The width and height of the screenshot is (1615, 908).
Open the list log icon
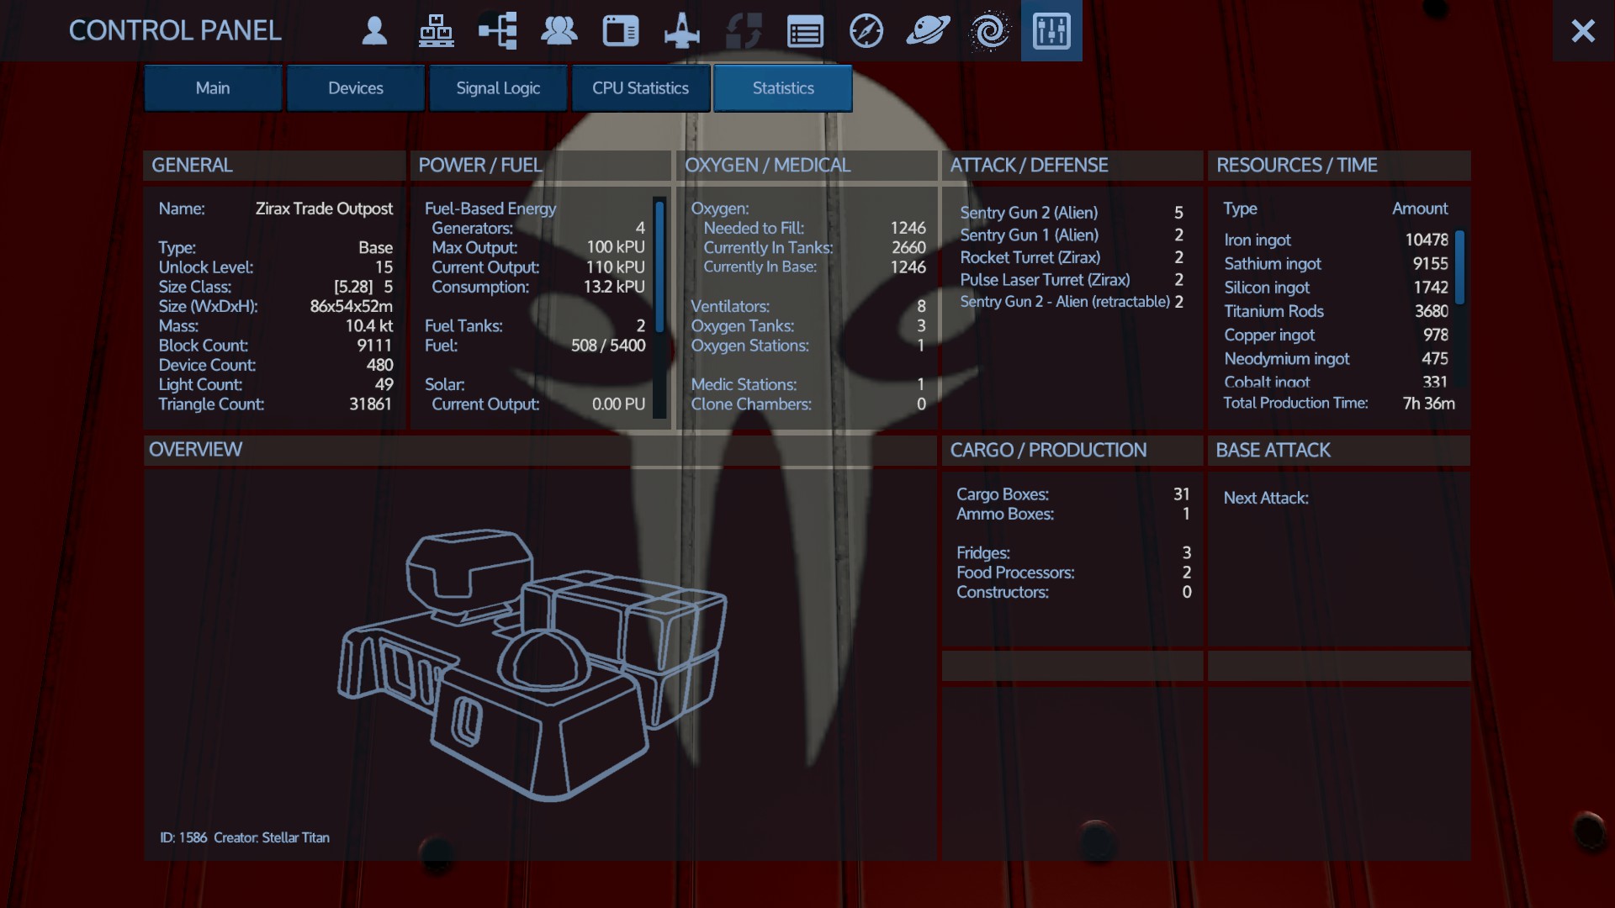point(805,31)
